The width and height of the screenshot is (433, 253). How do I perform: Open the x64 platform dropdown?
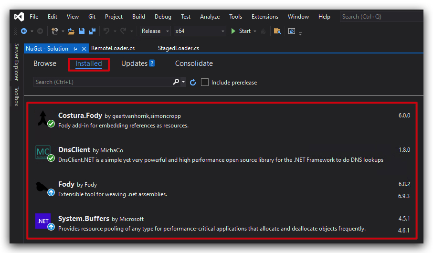point(200,31)
